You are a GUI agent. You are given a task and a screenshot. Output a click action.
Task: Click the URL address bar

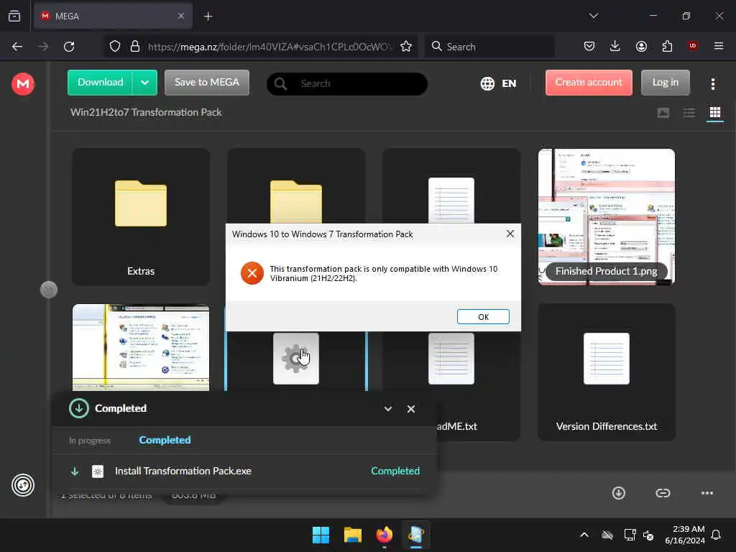270,47
